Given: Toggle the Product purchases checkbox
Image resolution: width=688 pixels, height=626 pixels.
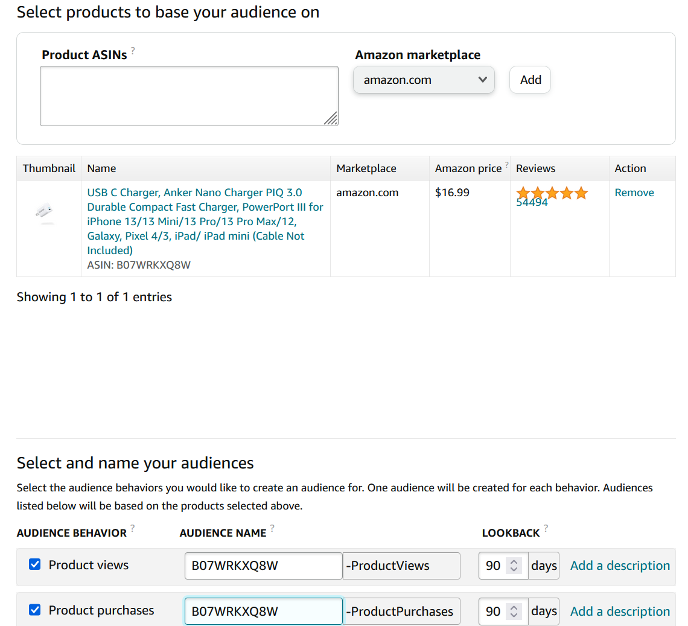Looking at the screenshot, I should [35, 610].
